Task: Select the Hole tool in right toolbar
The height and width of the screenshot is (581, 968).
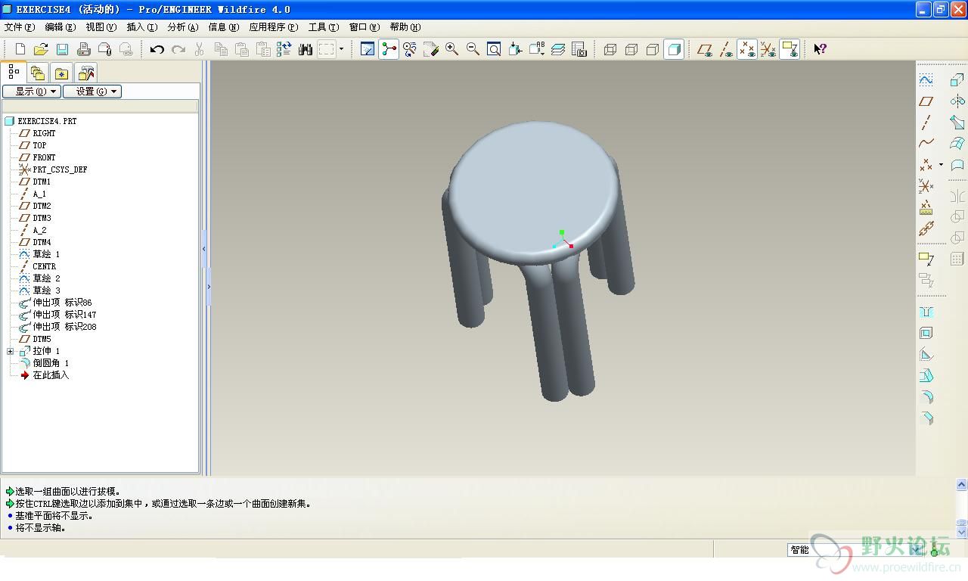Action: coord(926,312)
